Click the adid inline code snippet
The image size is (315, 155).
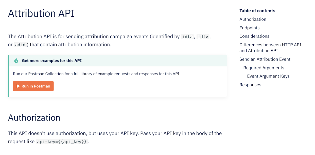point(20,45)
